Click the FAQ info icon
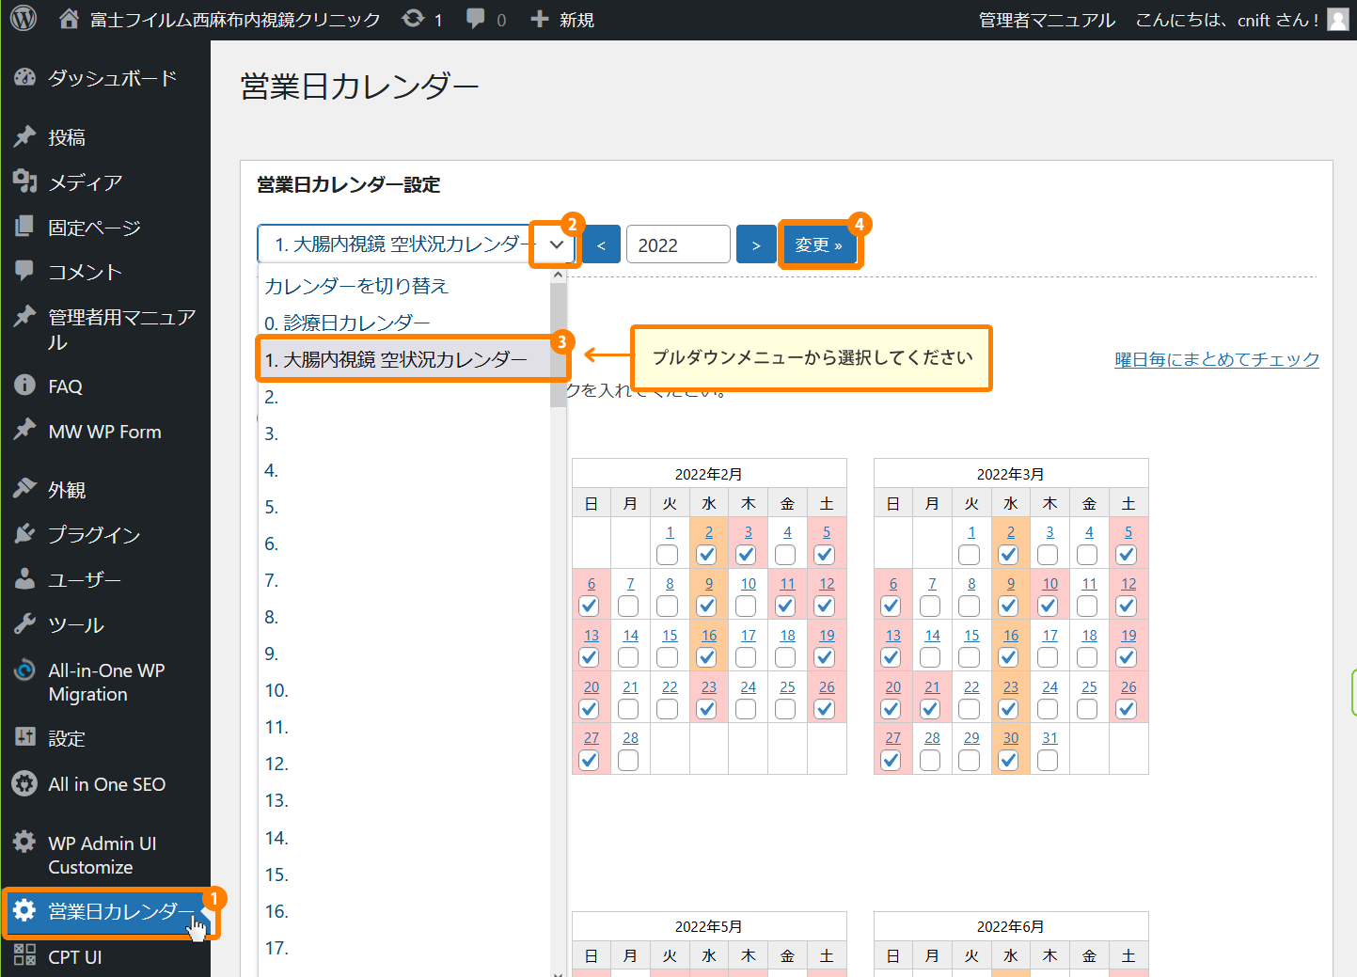The image size is (1357, 977). pyautogui.click(x=25, y=386)
